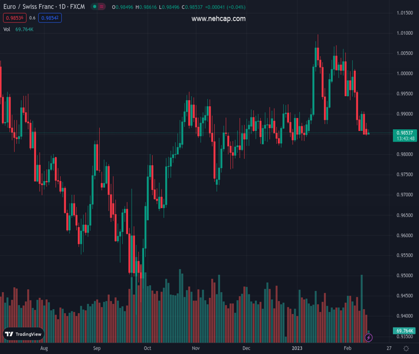Click the pink data status icon

click(x=103, y=7)
